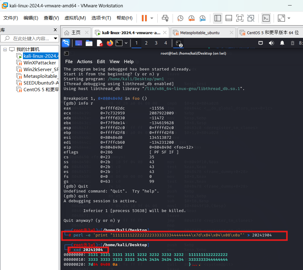Viewport: 303px width, 270px height.
Task: Close the library panel
Action: pos(55,30)
